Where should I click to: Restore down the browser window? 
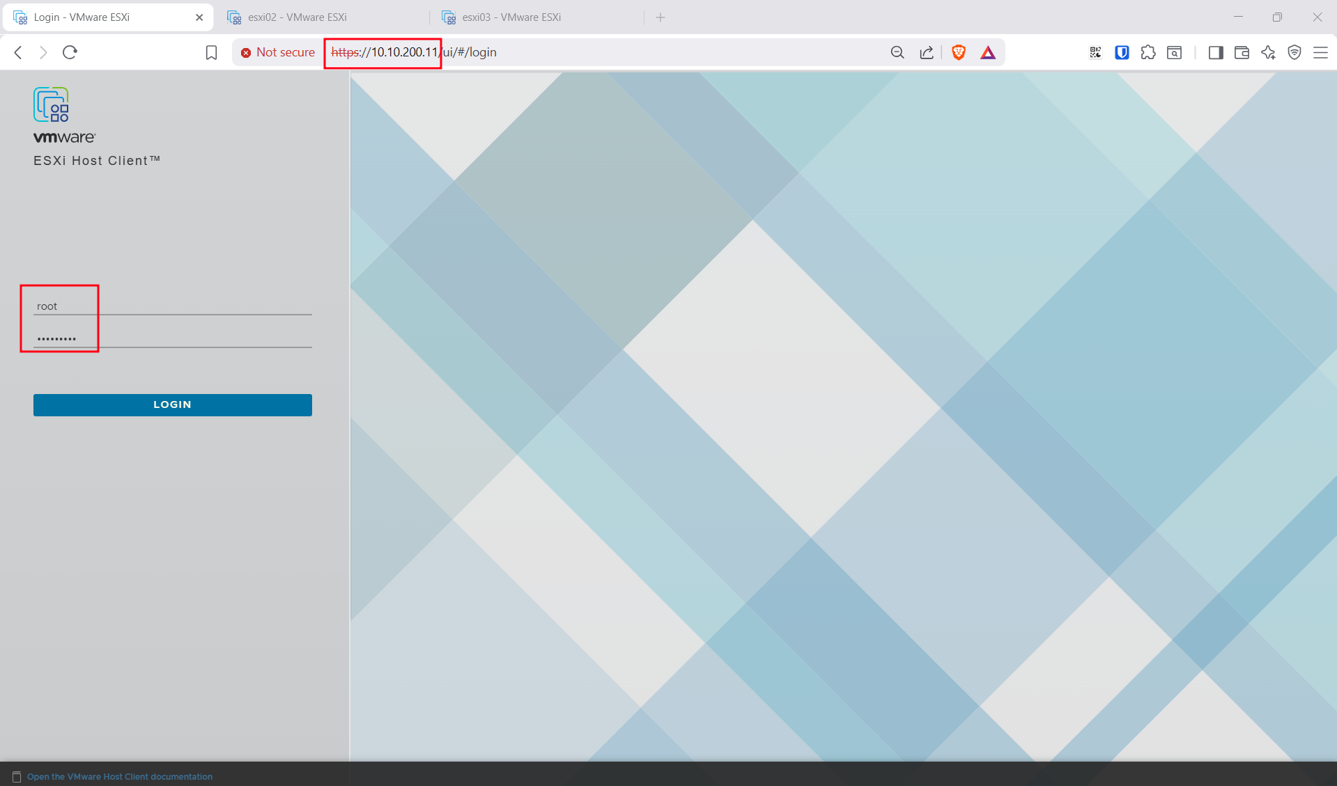1277,17
